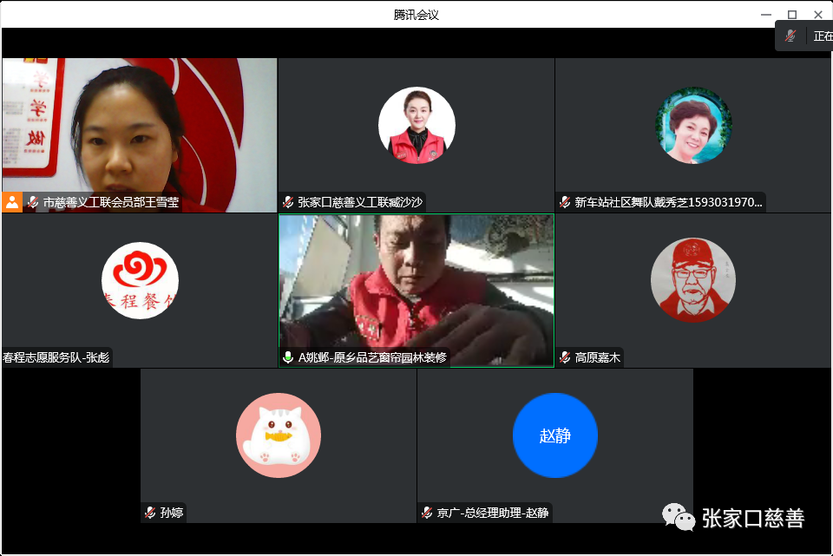
Task: Maximize the 腾讯会议 window
Action: pos(791,14)
